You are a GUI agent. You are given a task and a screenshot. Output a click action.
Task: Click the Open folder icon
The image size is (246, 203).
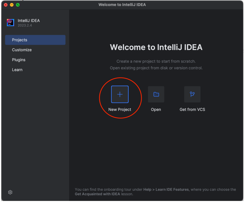coord(156,94)
